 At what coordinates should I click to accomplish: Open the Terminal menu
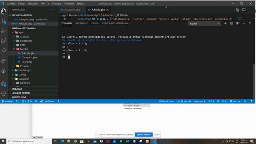[x=69, y=4]
